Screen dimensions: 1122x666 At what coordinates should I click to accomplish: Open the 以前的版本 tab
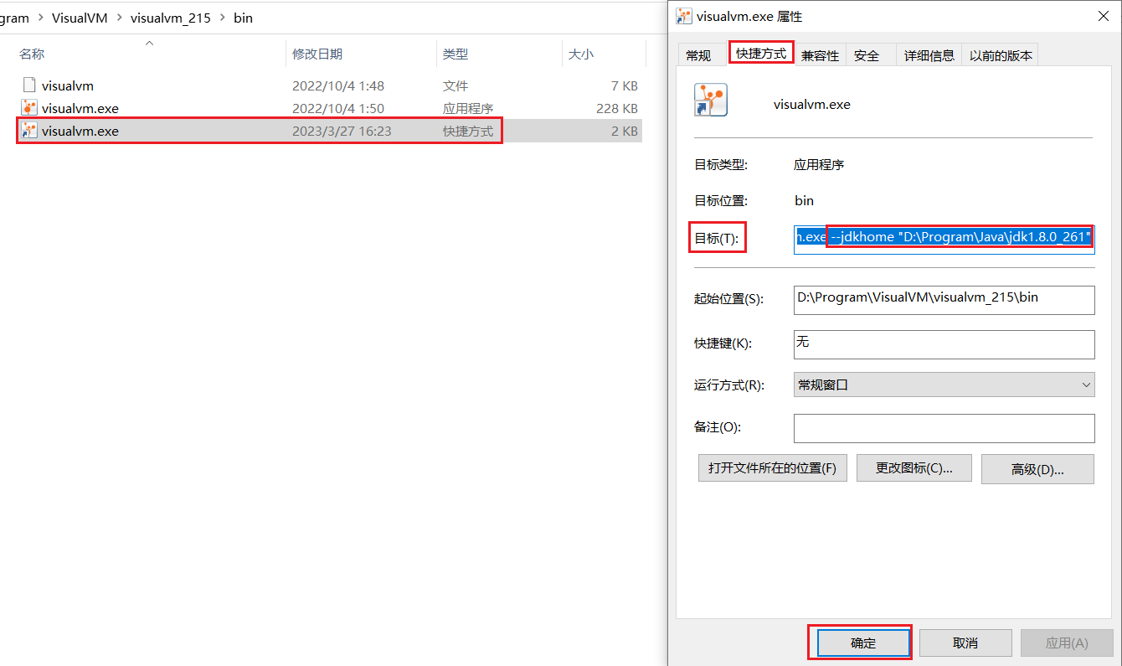coord(1001,55)
